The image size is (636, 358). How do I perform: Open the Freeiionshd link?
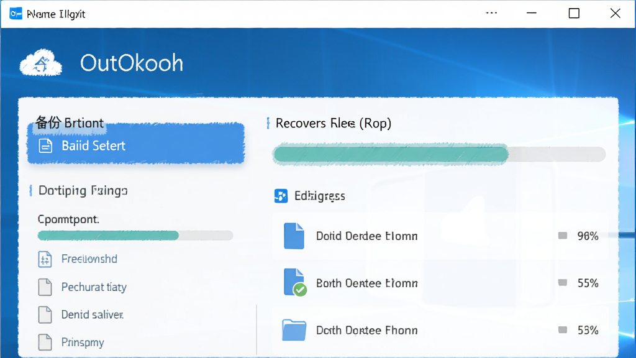point(89,259)
